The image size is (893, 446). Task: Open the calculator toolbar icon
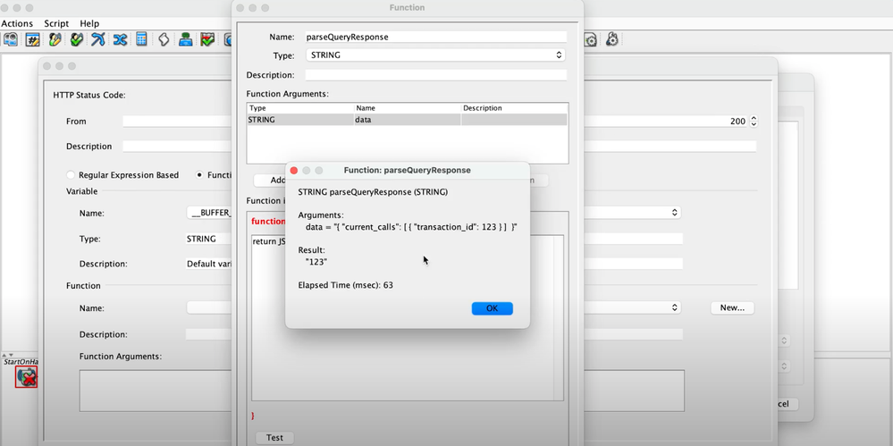pos(141,39)
